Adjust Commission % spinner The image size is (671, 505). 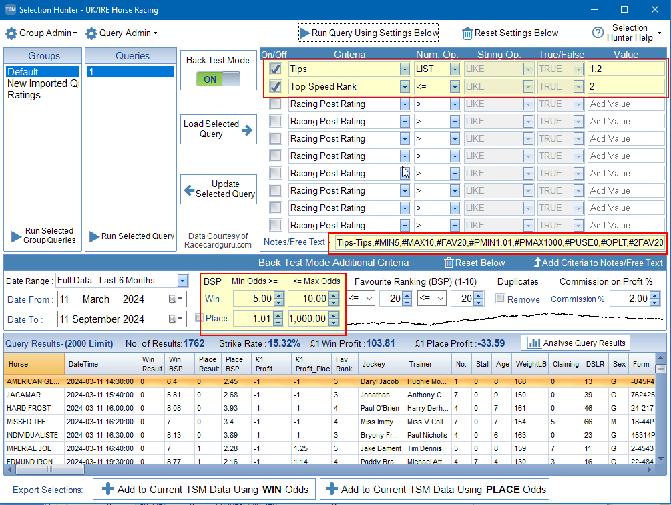tap(655, 299)
